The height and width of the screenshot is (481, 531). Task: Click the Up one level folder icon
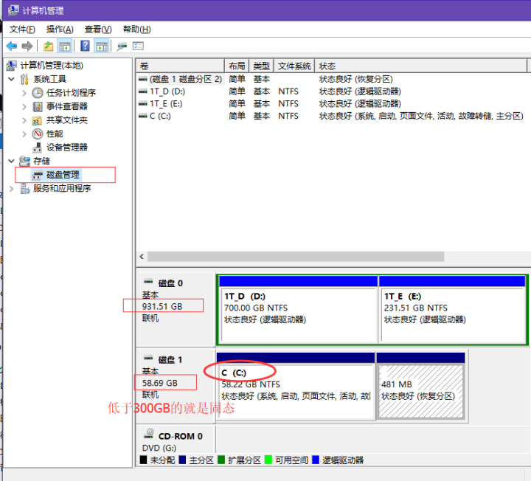pyautogui.click(x=49, y=46)
